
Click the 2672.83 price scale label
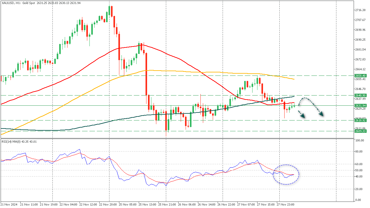click(360, 59)
